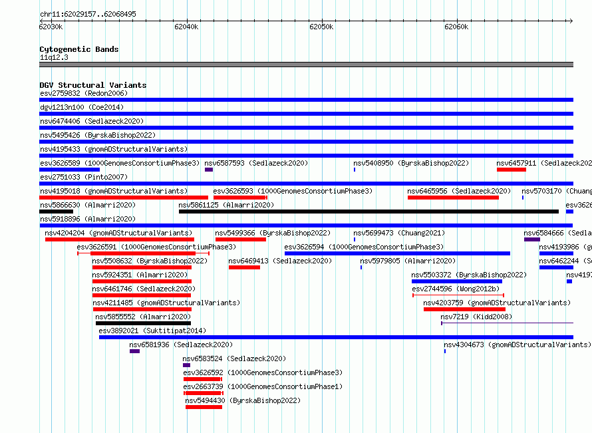
Task: Click the blue bar under esv3626594
Action: point(398,253)
